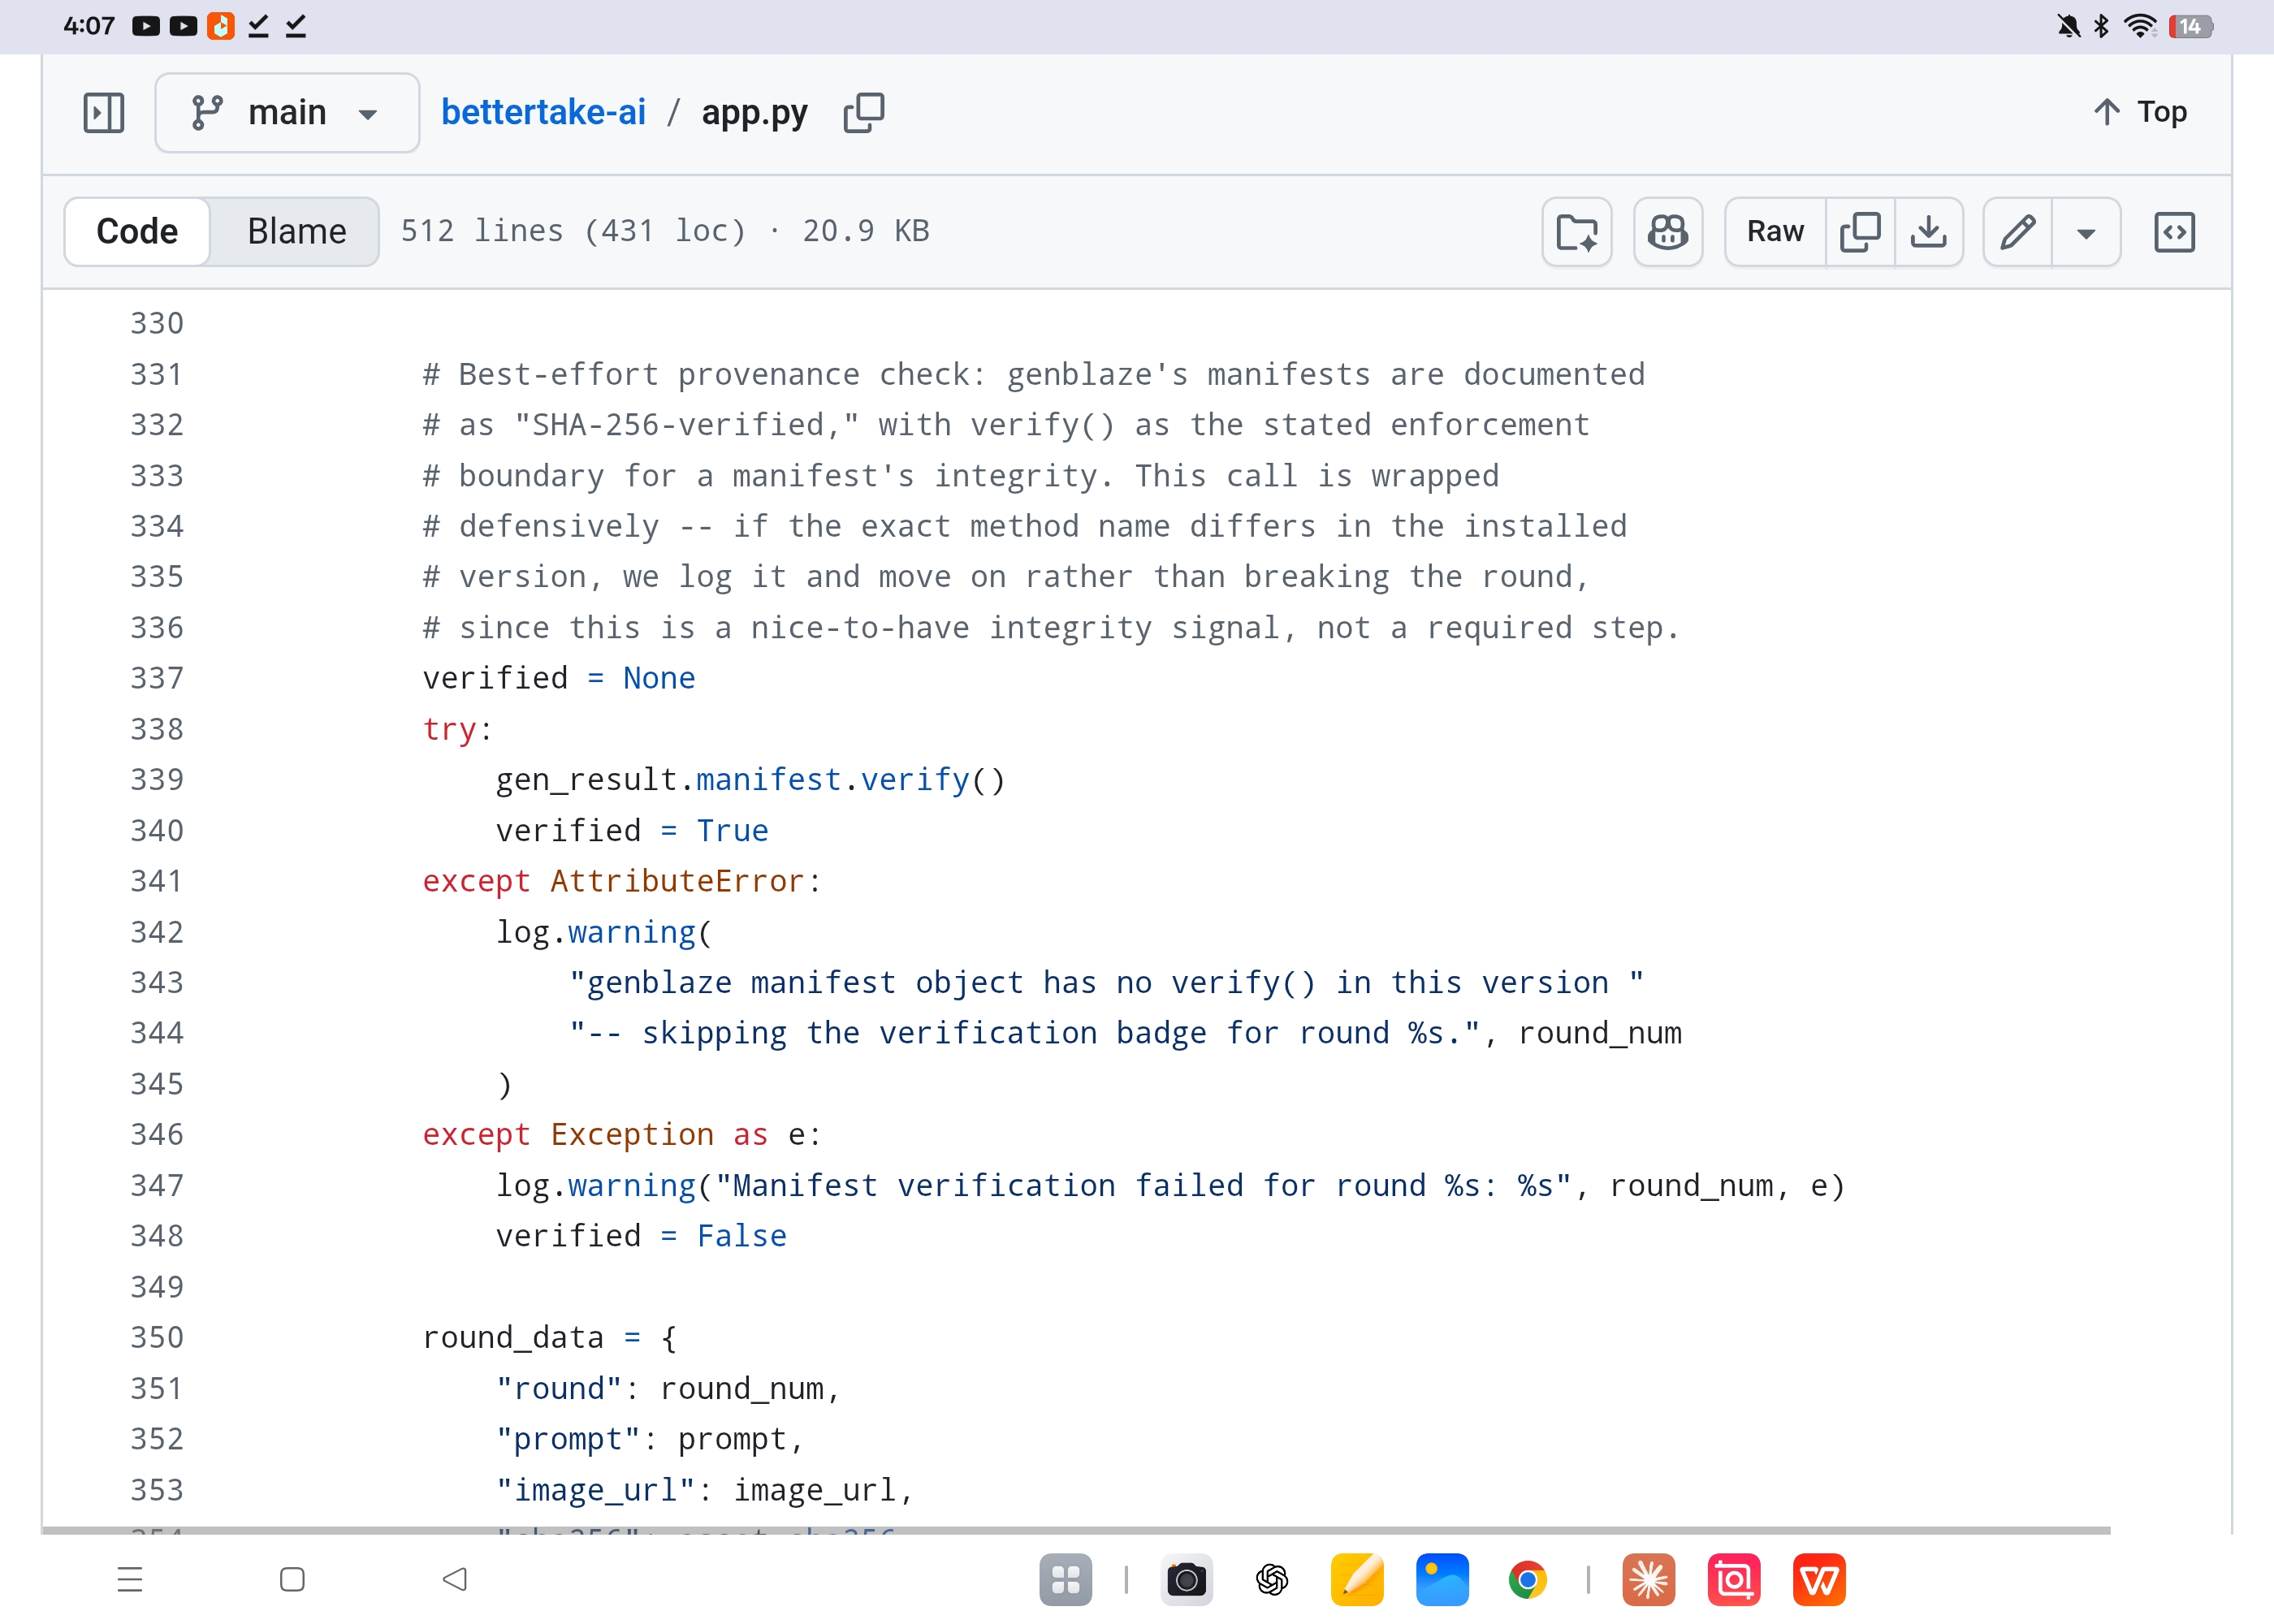Open the blue Gallery app in dock
2274x1624 pixels.
[1442, 1580]
